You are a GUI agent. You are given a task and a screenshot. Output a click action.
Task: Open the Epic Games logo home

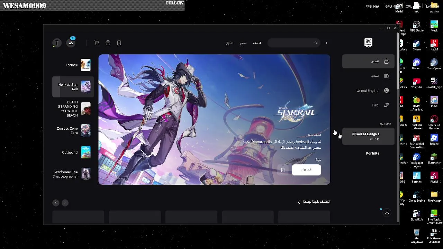(368, 43)
